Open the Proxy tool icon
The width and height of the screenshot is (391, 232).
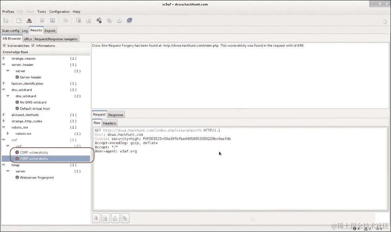[x=129, y=20]
